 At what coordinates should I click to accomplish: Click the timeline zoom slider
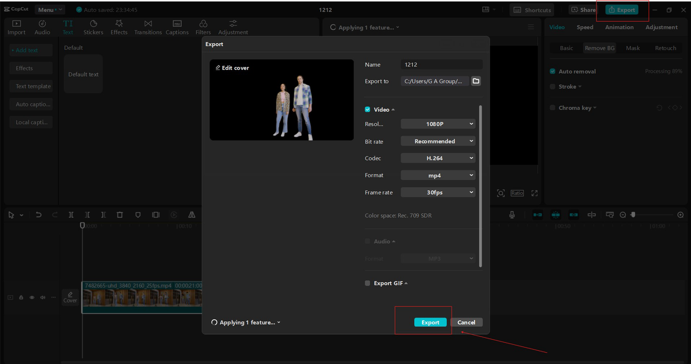point(633,215)
